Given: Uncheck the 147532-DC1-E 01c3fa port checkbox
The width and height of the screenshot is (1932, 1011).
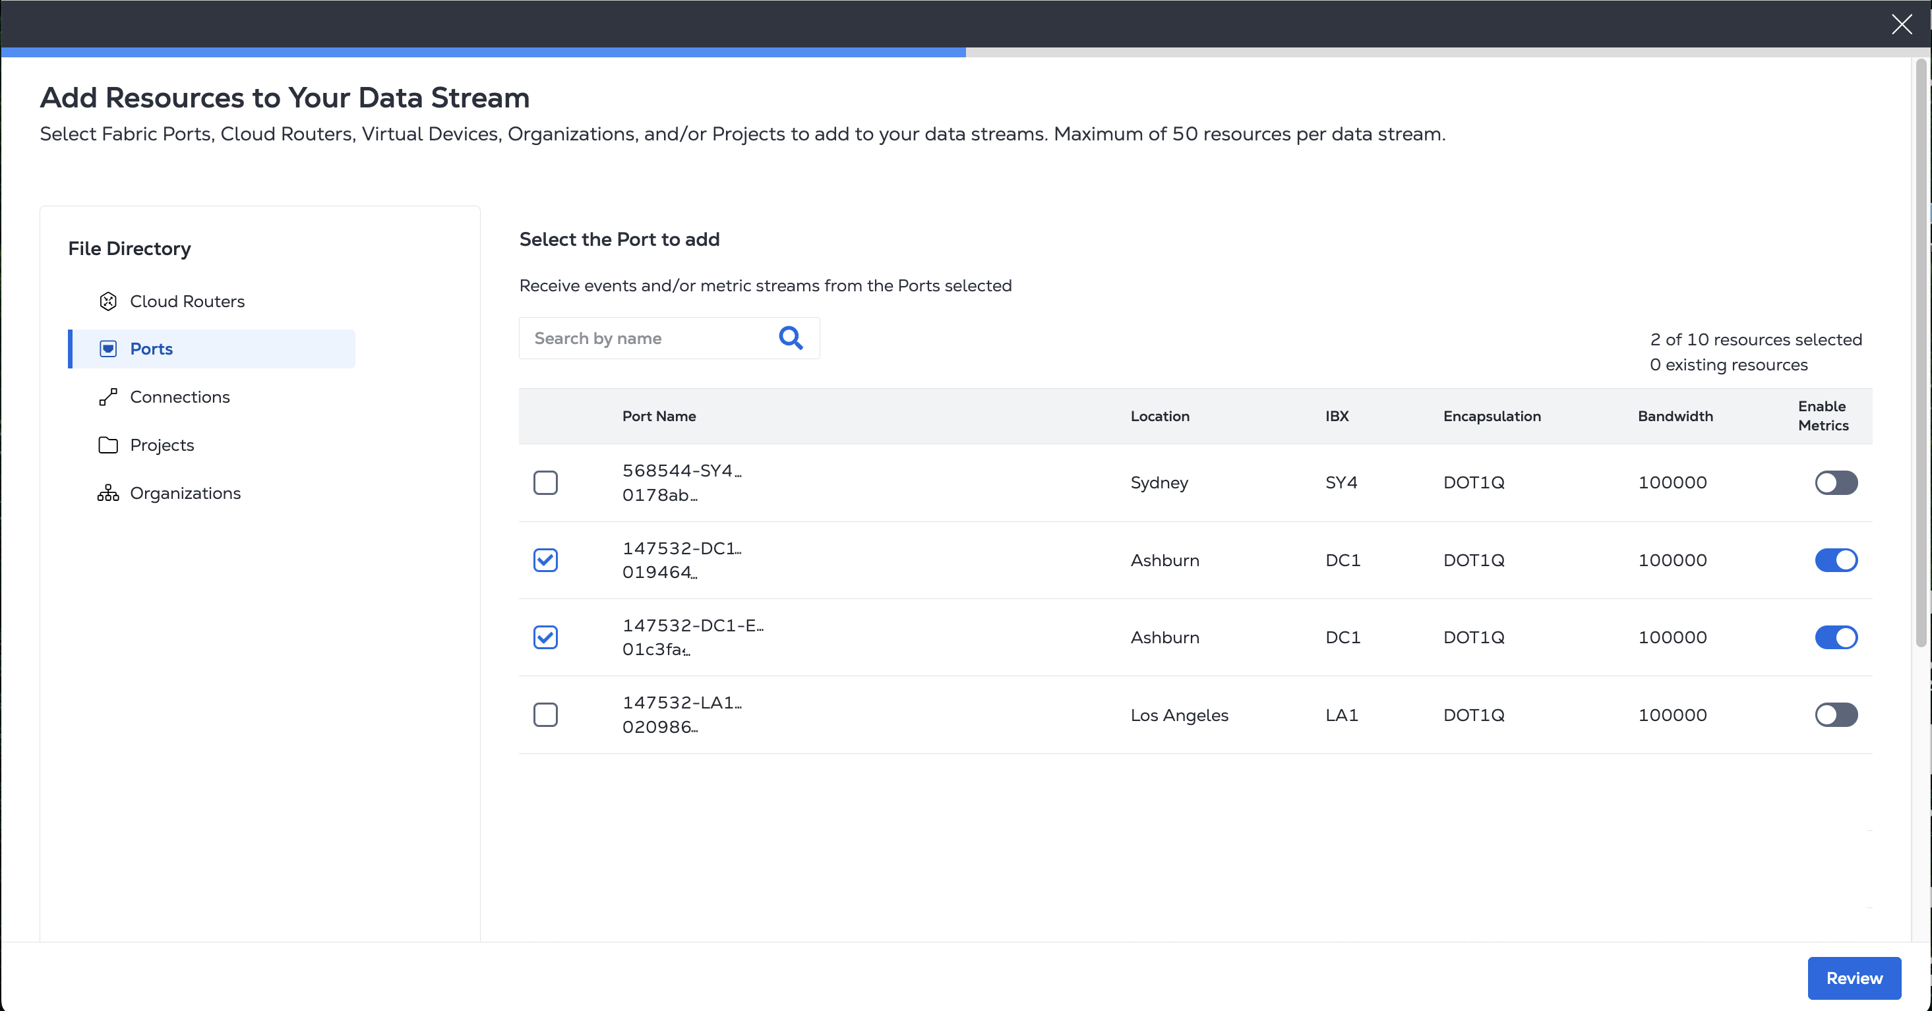Looking at the screenshot, I should point(545,637).
